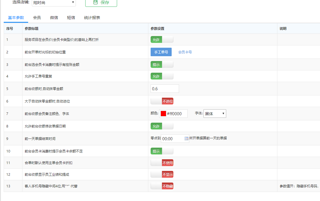The height and width of the screenshot is (201, 320).
Task: Open the 选择店铺 store dropdown
Action: (x=54, y=3)
